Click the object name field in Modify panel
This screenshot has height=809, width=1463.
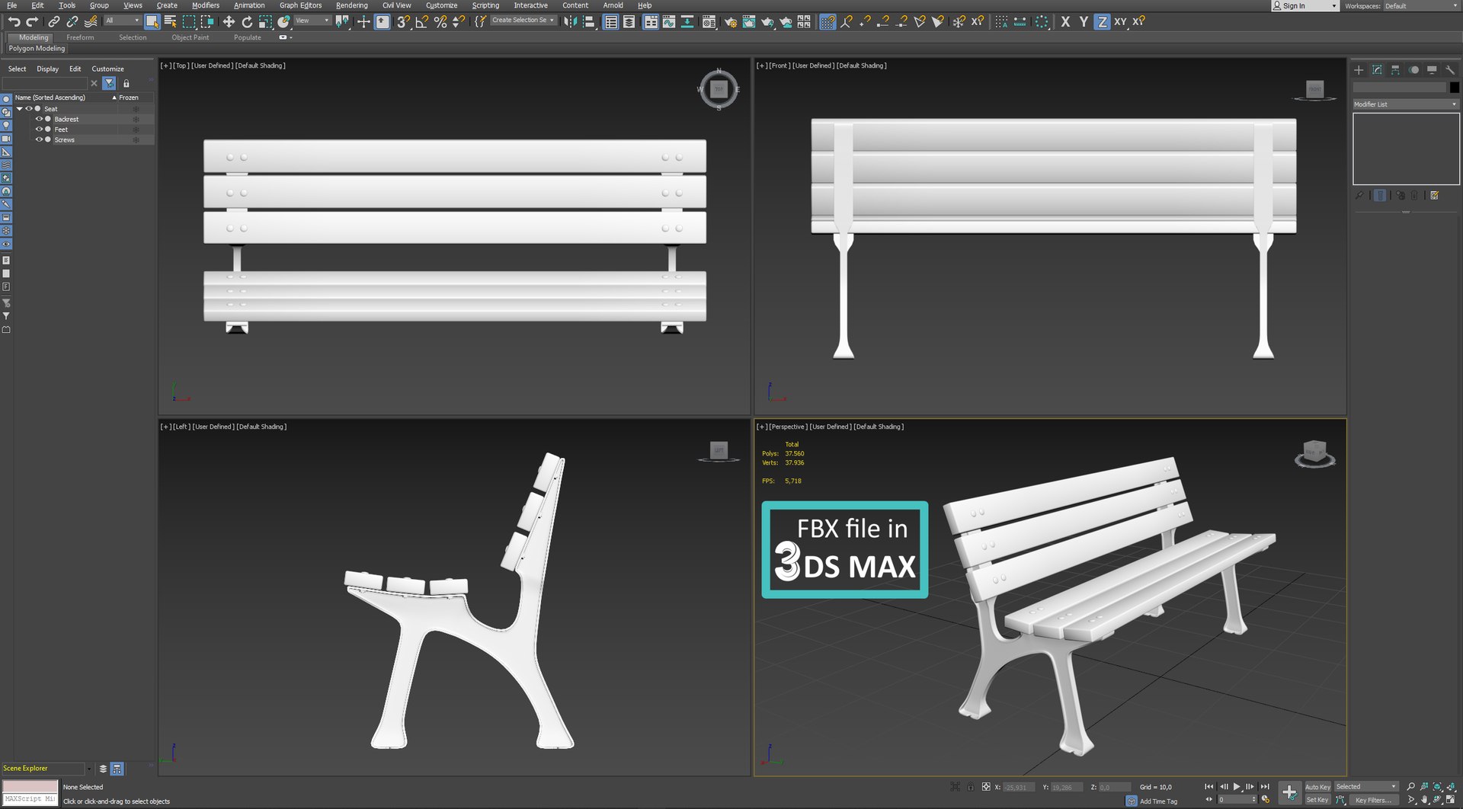click(1399, 88)
